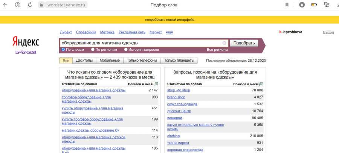Open the "ещё" more services menu

(169, 32)
